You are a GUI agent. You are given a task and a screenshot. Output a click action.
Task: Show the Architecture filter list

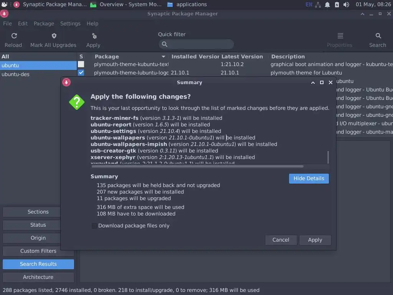tap(38, 277)
